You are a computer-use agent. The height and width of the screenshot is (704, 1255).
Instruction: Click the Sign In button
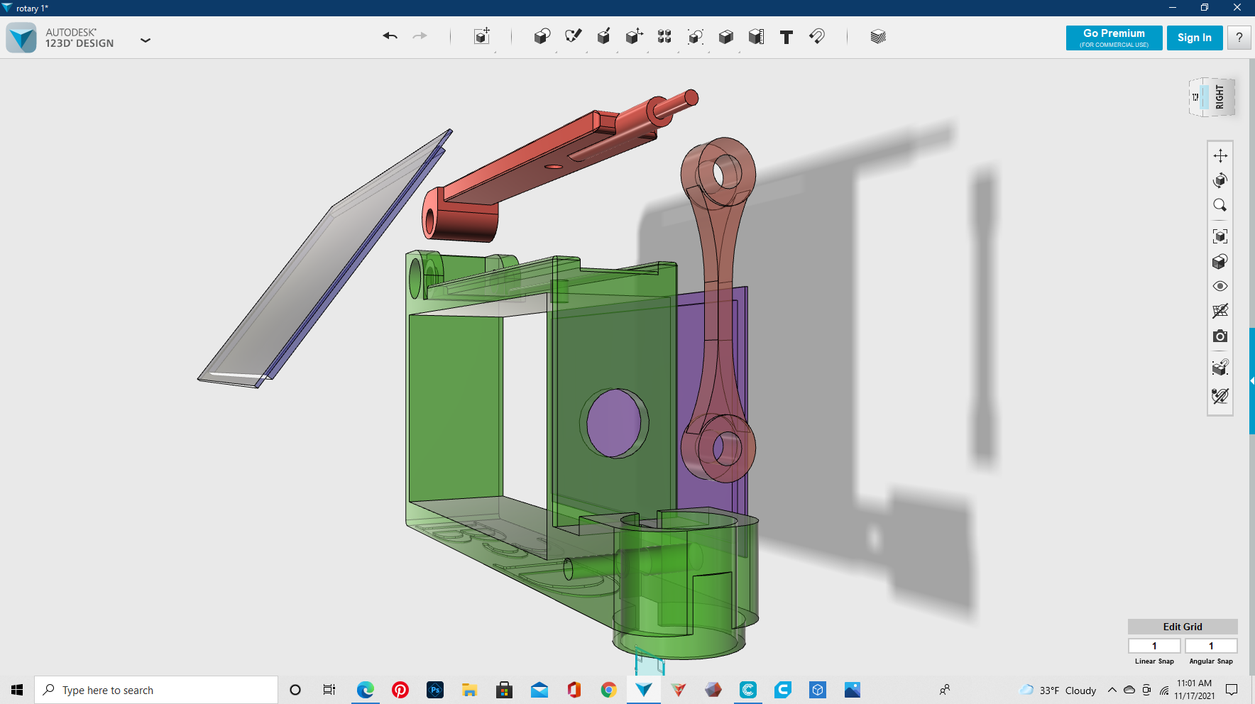click(x=1194, y=38)
